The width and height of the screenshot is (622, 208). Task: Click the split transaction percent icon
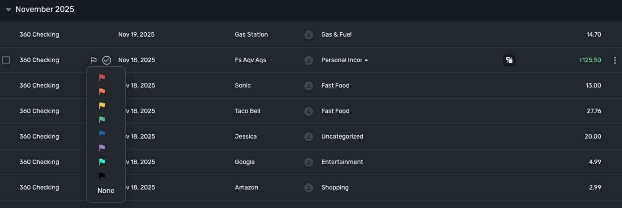(x=509, y=60)
